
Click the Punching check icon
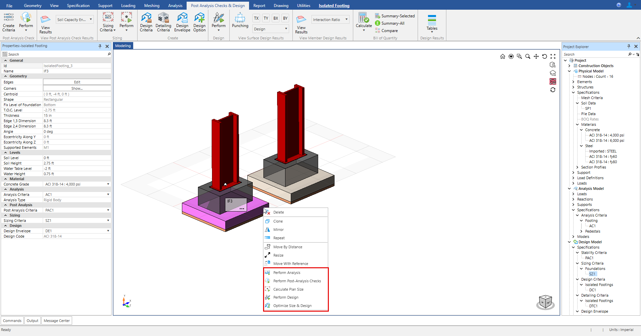coord(240,20)
